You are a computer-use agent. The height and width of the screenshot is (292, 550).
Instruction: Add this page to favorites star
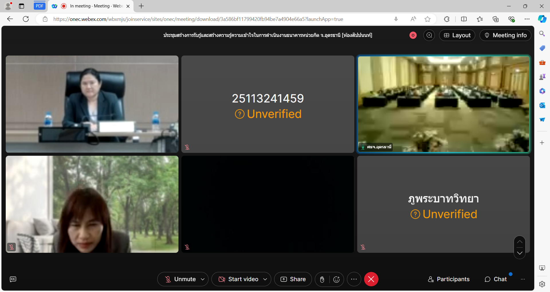pos(428,19)
